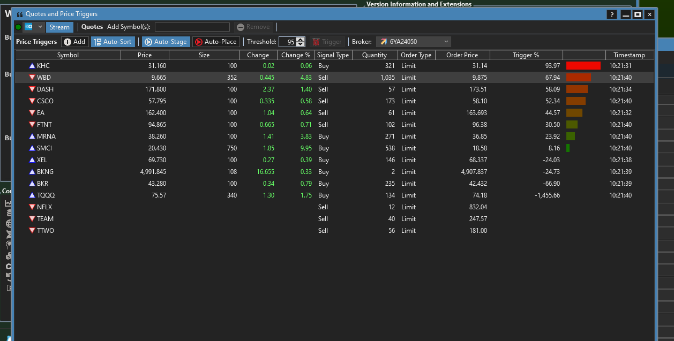Click the red trigger bar for KHC
This screenshot has width=674, height=341.
tap(583, 66)
